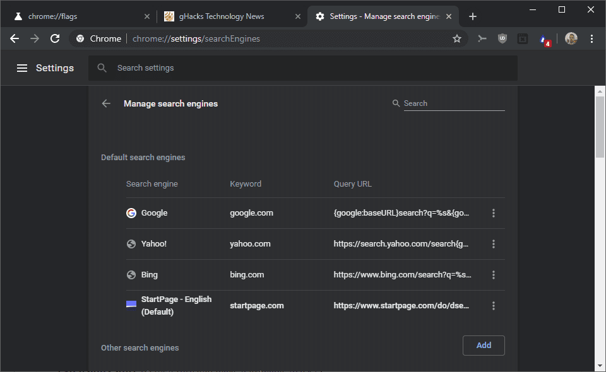Click the search.yahoo.com query URL
Screen dimensions: 606x372
point(401,244)
